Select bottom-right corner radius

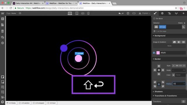pyautogui.click(x=163, y=86)
